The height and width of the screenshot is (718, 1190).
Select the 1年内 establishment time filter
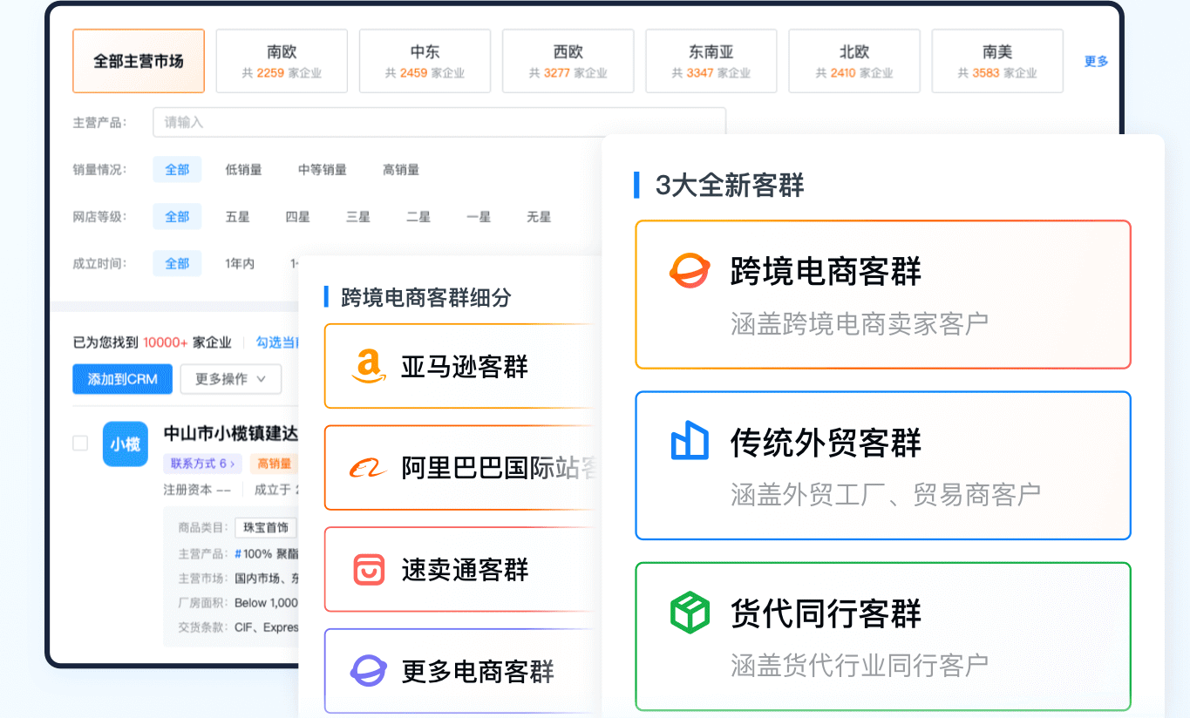click(240, 263)
